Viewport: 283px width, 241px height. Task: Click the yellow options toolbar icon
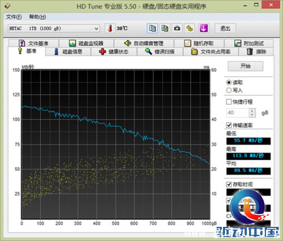pos(190,28)
